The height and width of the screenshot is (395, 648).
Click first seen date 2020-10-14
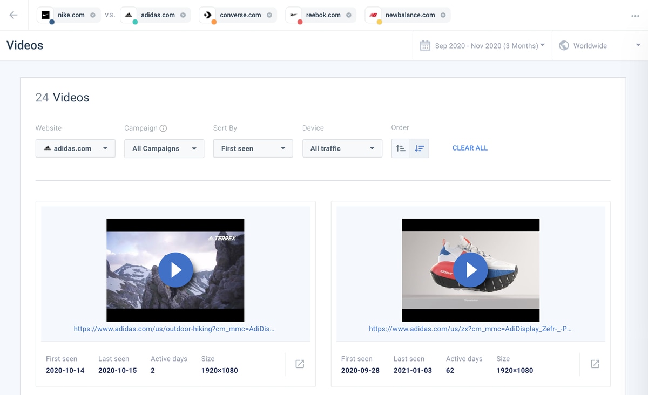click(x=65, y=371)
